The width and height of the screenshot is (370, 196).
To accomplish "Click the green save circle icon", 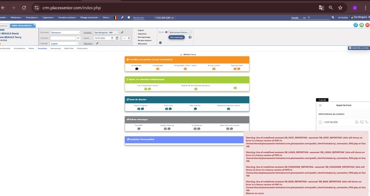I will (x=361, y=25).
